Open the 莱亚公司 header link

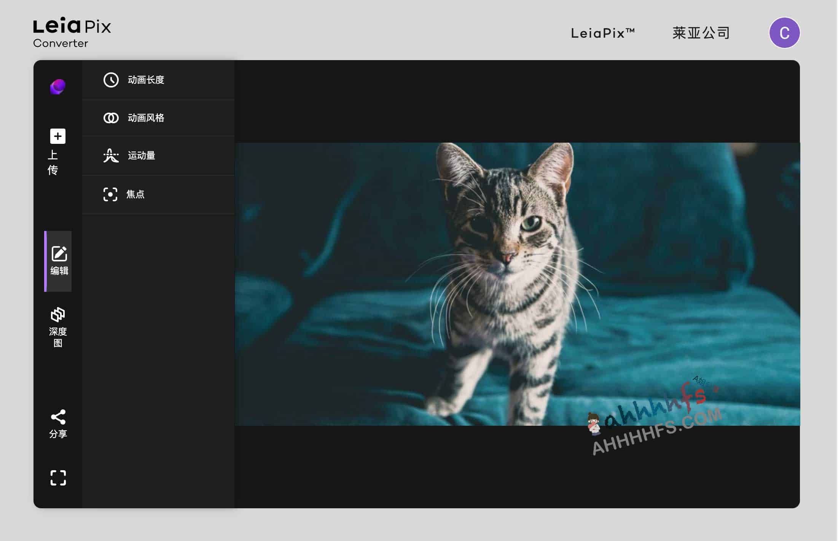click(x=701, y=33)
